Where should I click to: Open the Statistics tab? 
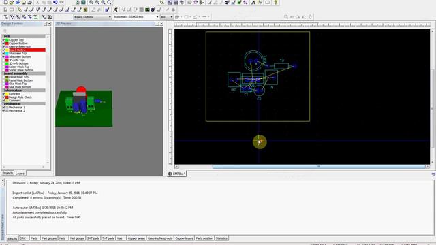pos(221,238)
